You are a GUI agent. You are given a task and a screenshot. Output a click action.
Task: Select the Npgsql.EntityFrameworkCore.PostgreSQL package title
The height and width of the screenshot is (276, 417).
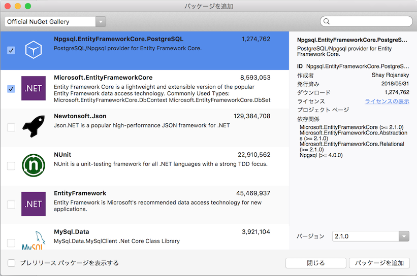click(119, 39)
